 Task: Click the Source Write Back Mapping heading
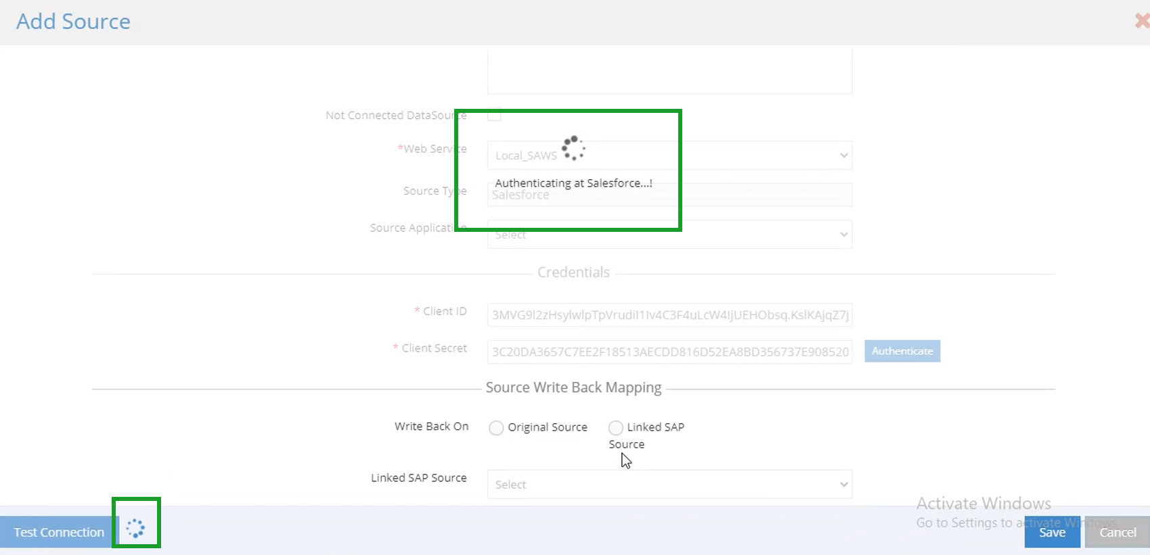[x=573, y=387]
